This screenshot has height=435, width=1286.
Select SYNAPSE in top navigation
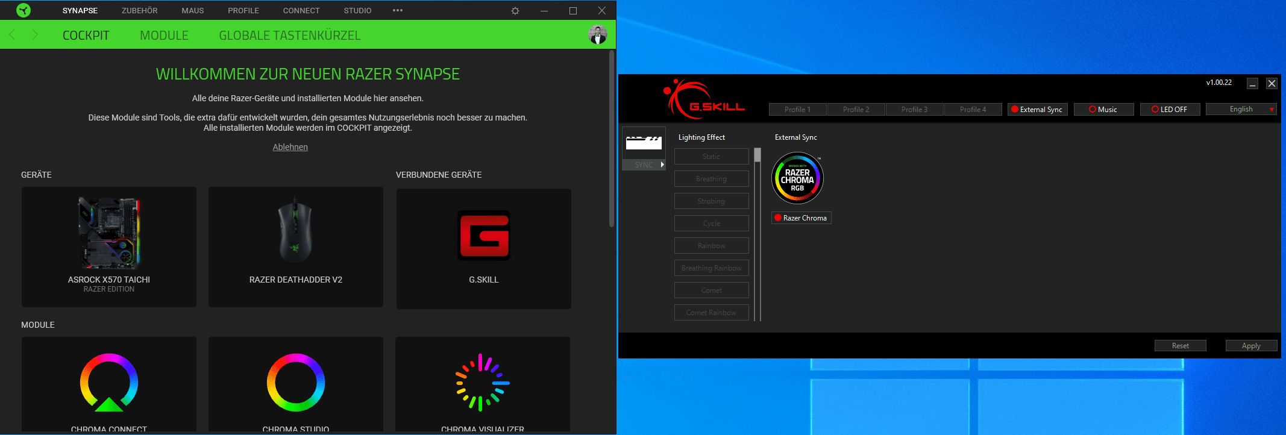click(x=80, y=11)
